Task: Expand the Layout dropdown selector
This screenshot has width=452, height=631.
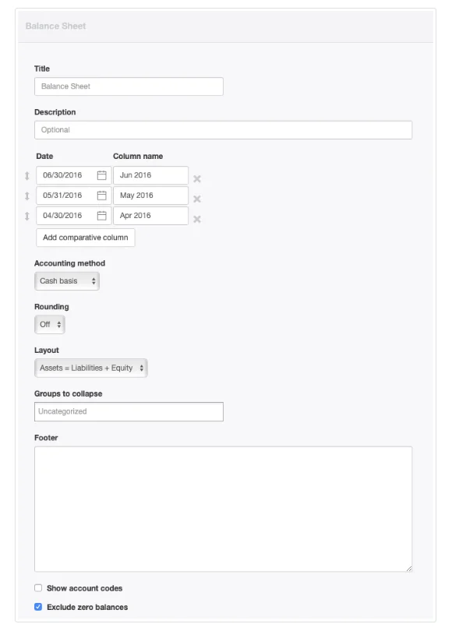Action: [x=91, y=368]
